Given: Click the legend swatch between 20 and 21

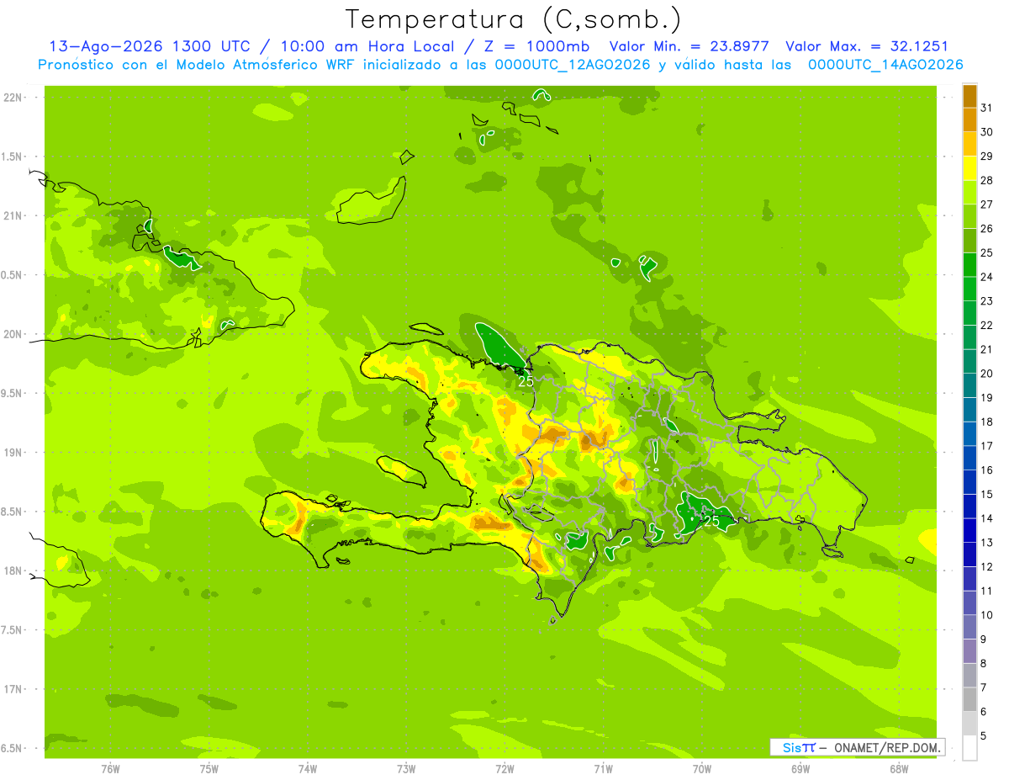Looking at the screenshot, I should [x=969, y=361].
